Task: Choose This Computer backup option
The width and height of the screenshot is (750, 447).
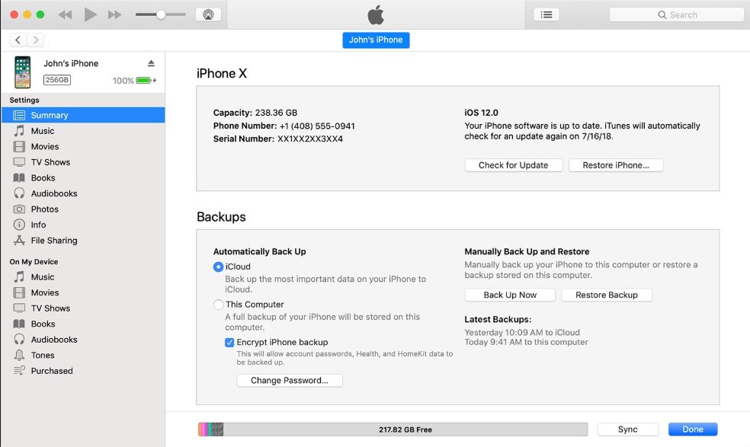Action: coord(219,305)
